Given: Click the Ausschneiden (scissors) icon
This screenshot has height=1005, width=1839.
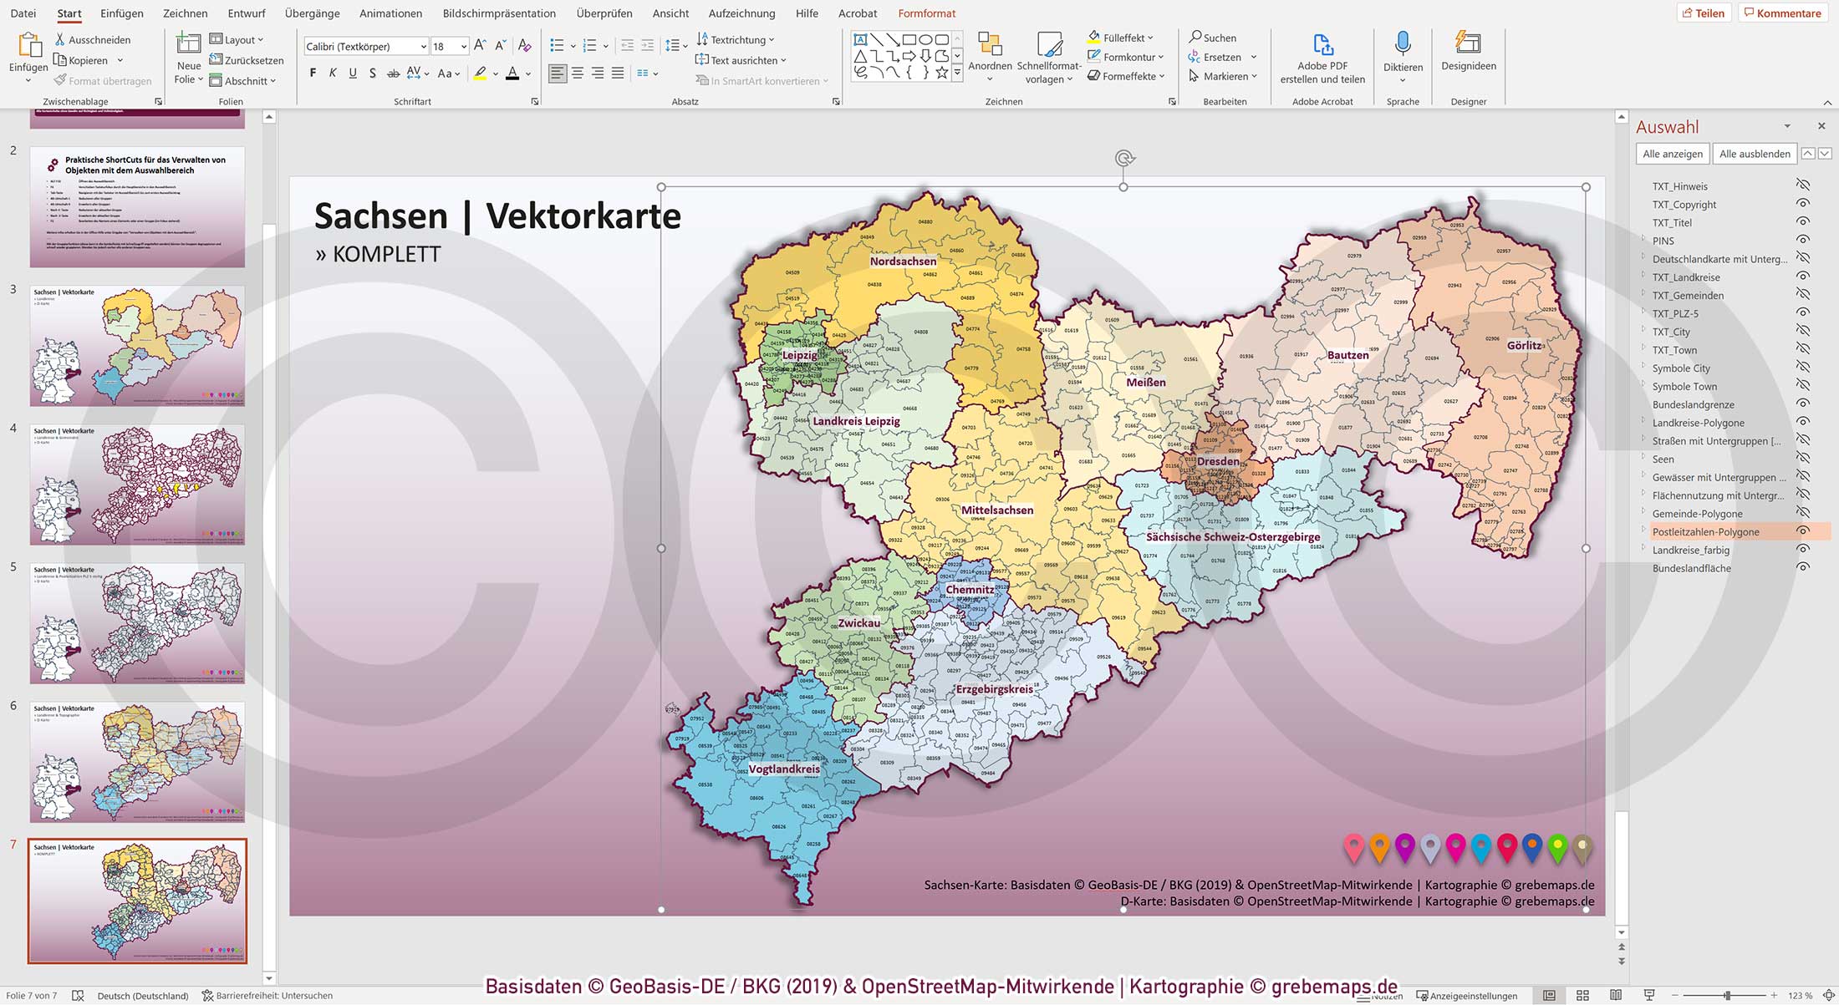Looking at the screenshot, I should coord(60,38).
